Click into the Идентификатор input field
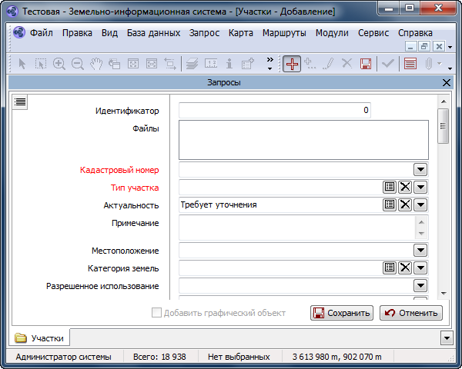The height and width of the screenshot is (369, 462). [x=275, y=111]
